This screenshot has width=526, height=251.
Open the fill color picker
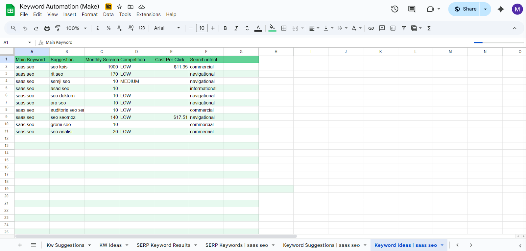click(272, 28)
